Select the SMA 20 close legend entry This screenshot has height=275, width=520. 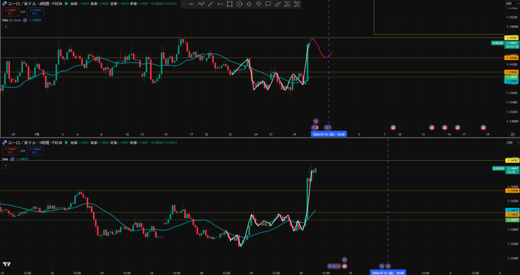tap(11, 20)
